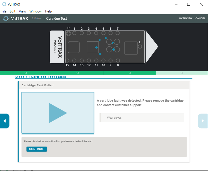Click the 'Cartridge Test' header title

(56, 19)
